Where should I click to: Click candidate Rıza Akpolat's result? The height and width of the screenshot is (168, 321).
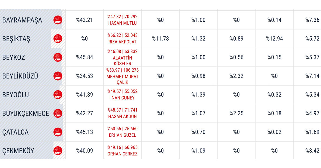pyautogui.click(x=123, y=39)
